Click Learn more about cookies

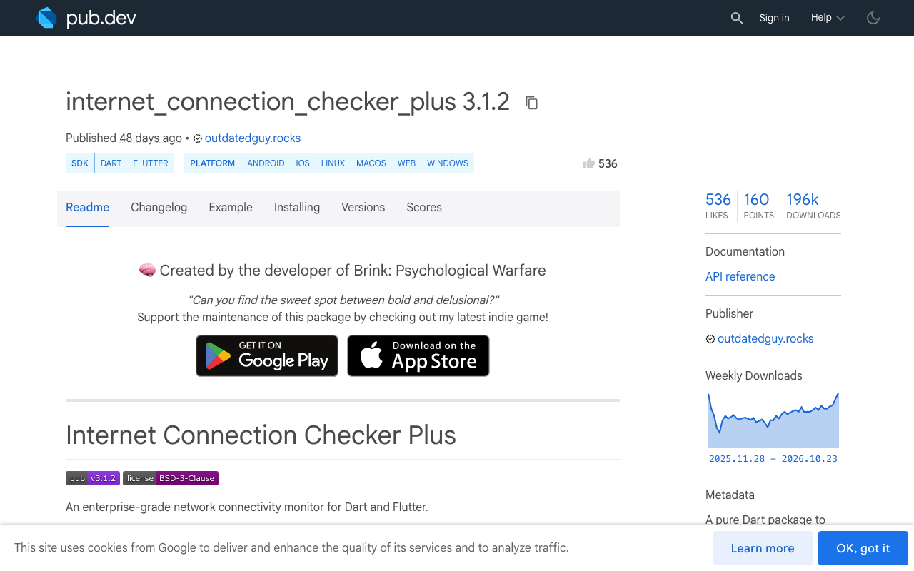click(x=763, y=548)
